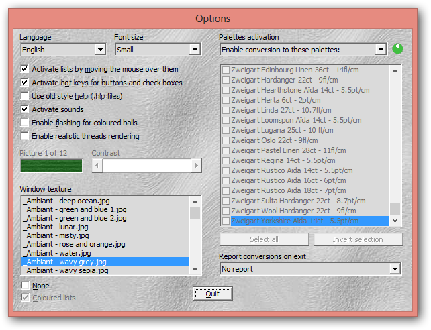Screen dimensions: 431x330
Task: Check Zweigart Wool Hardanger 22ct palette
Action: point(226,211)
